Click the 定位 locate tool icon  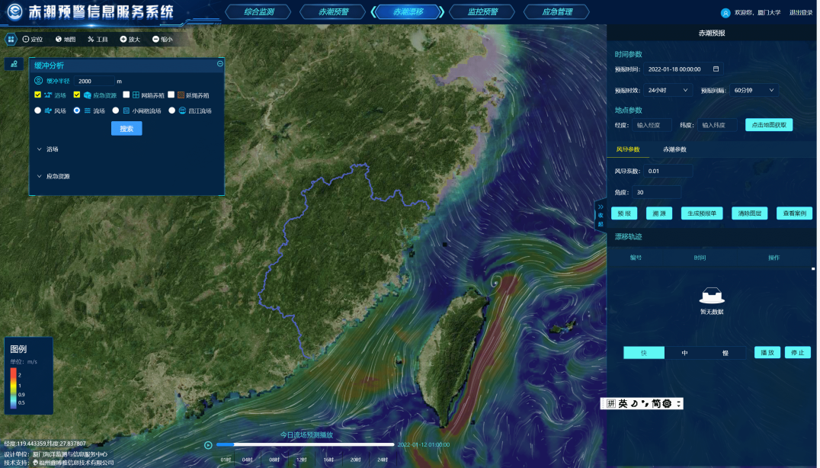pyautogui.click(x=26, y=39)
